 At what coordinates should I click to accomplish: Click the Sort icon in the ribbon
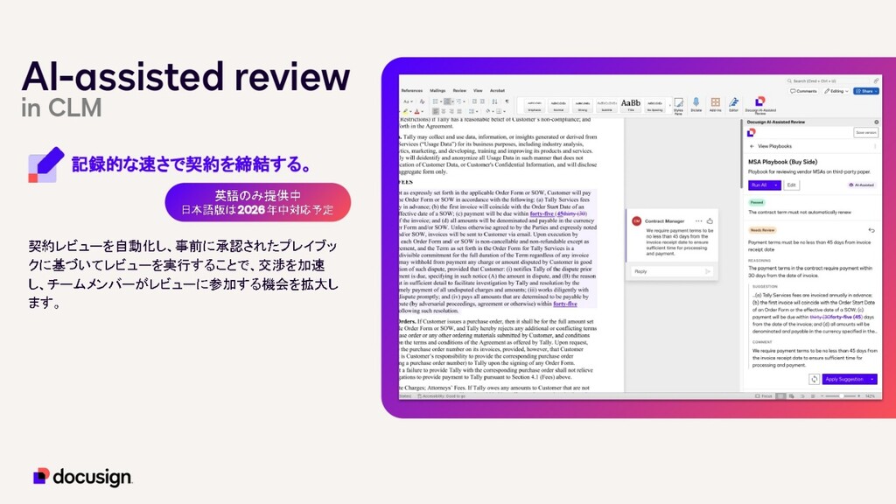pos(495,101)
